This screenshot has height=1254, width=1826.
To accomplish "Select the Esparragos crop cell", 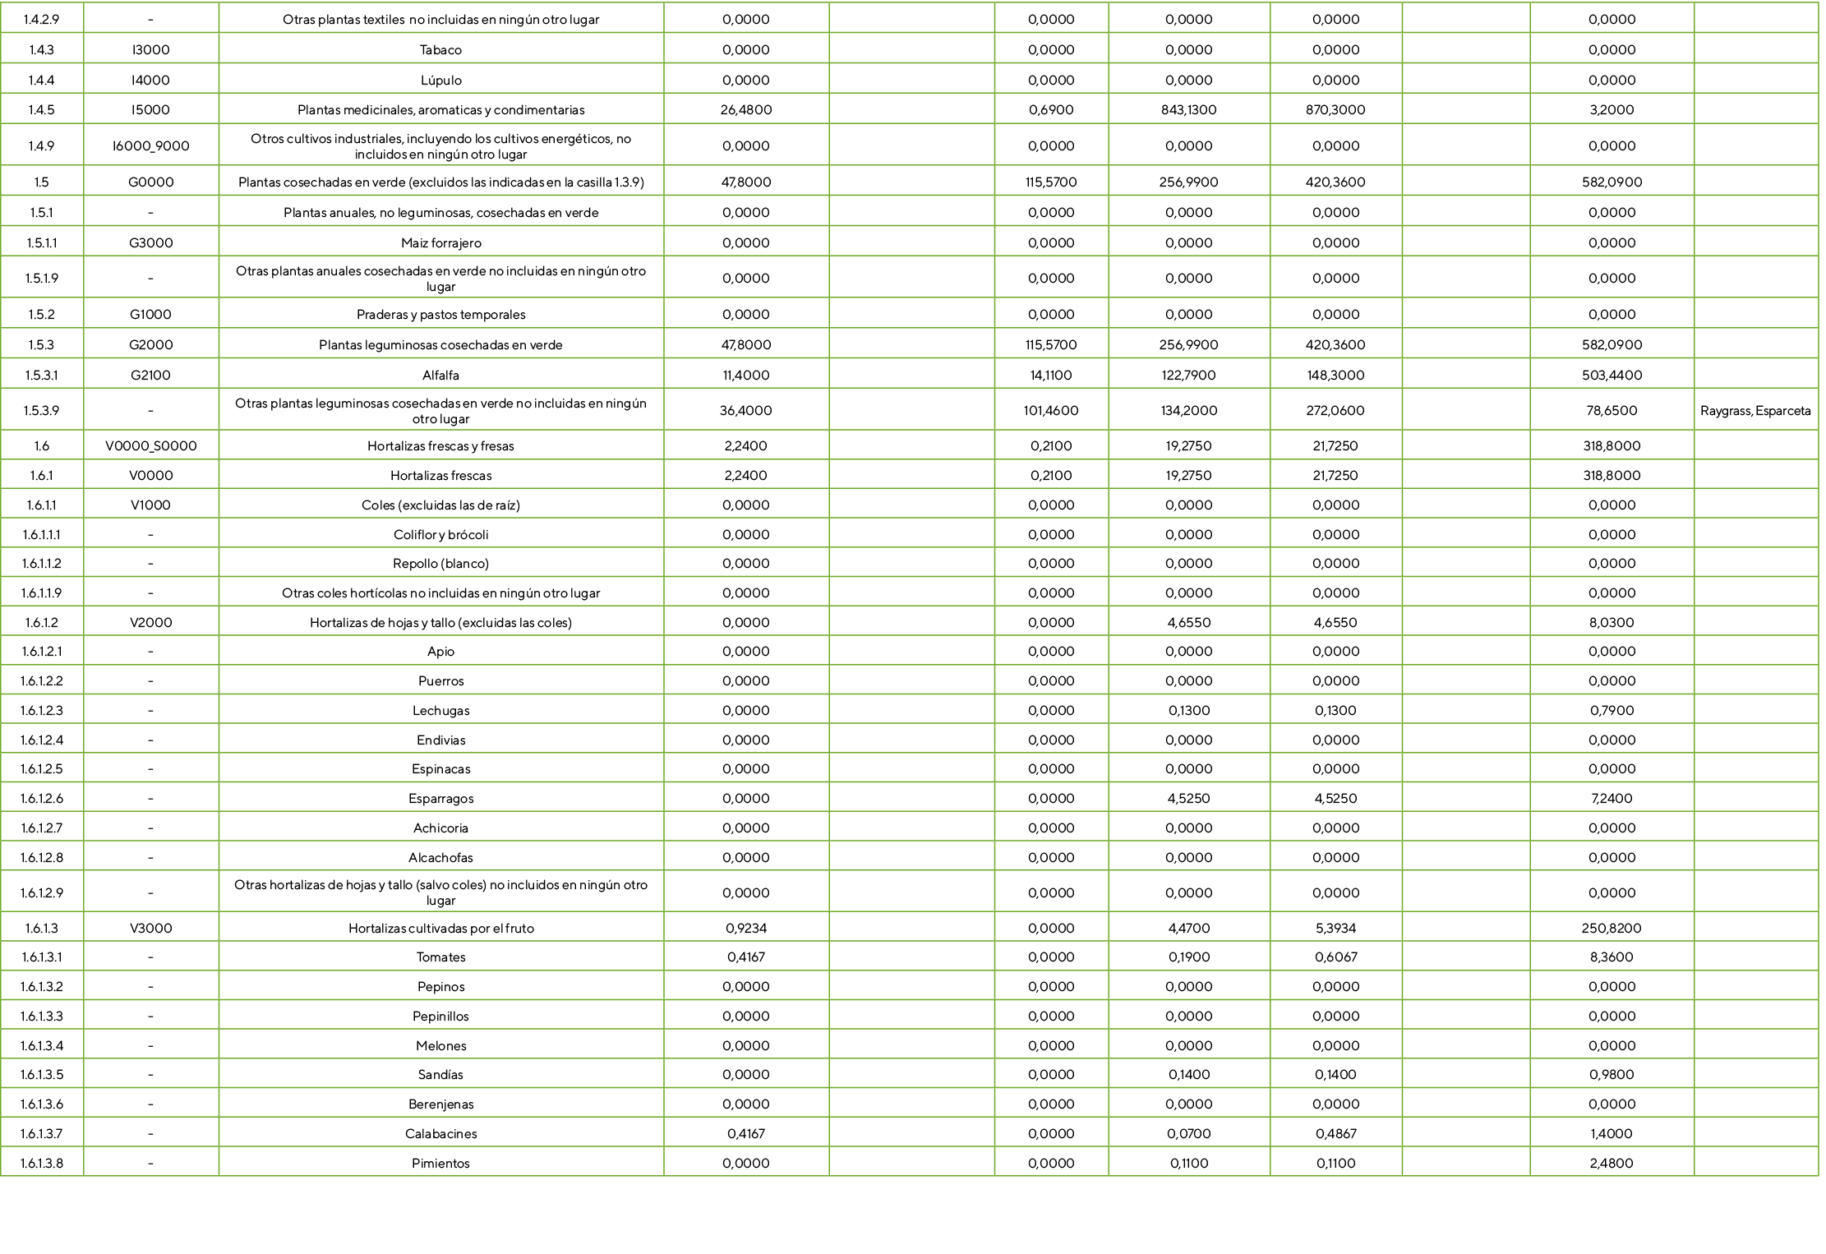I will (x=440, y=799).
